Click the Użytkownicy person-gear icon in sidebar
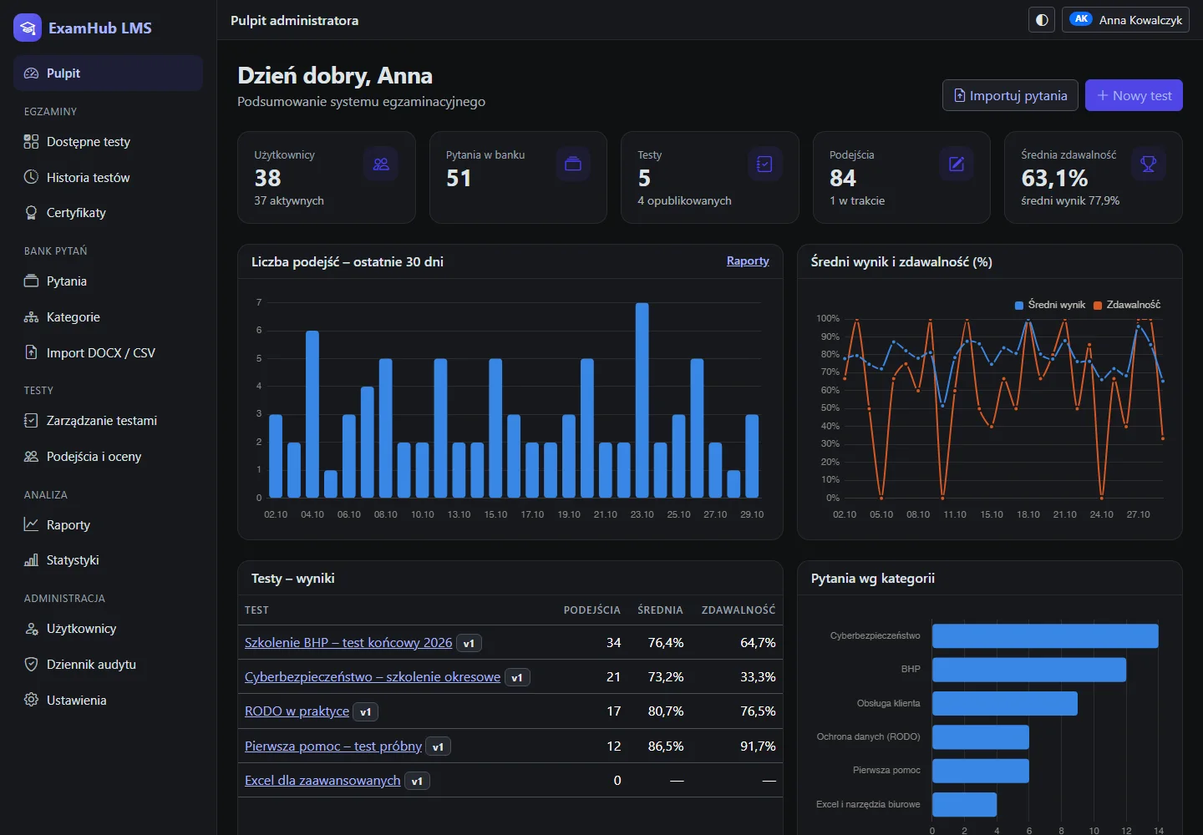 point(31,629)
